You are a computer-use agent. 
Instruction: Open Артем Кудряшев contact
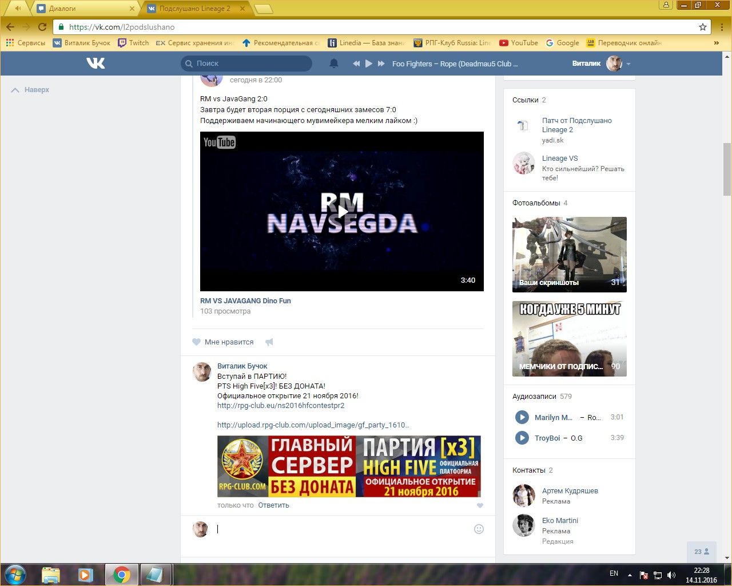pos(570,490)
